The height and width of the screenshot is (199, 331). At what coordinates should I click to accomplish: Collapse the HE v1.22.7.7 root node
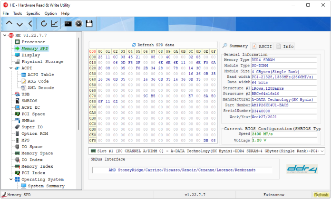5,35
